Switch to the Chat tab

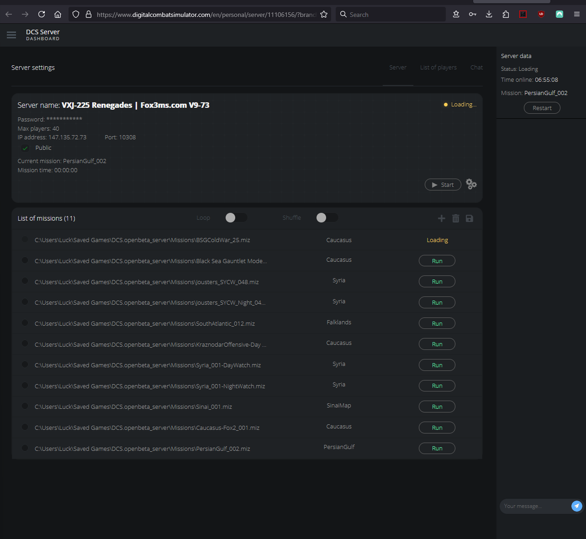tap(476, 68)
